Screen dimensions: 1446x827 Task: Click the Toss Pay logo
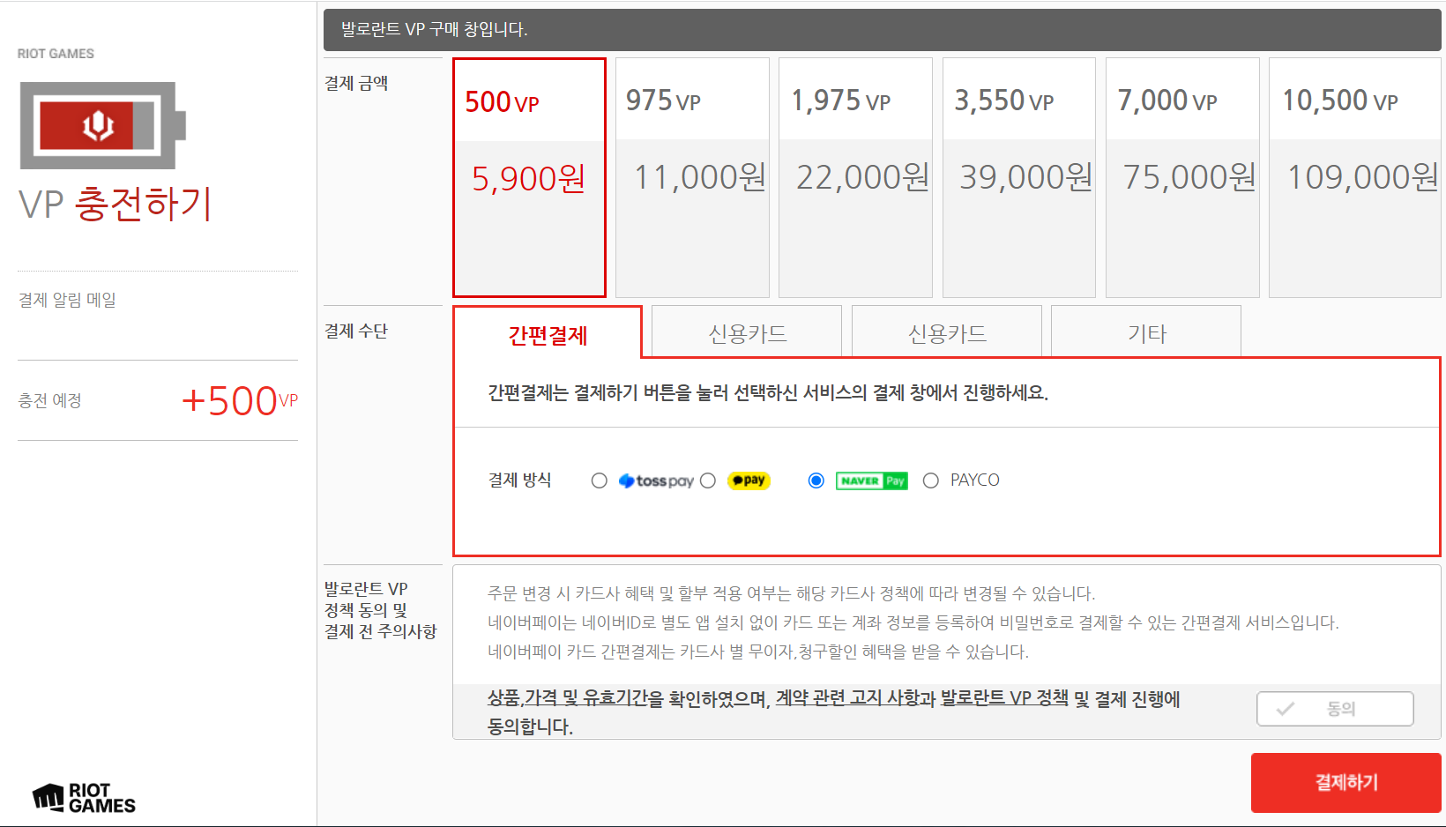click(x=656, y=481)
